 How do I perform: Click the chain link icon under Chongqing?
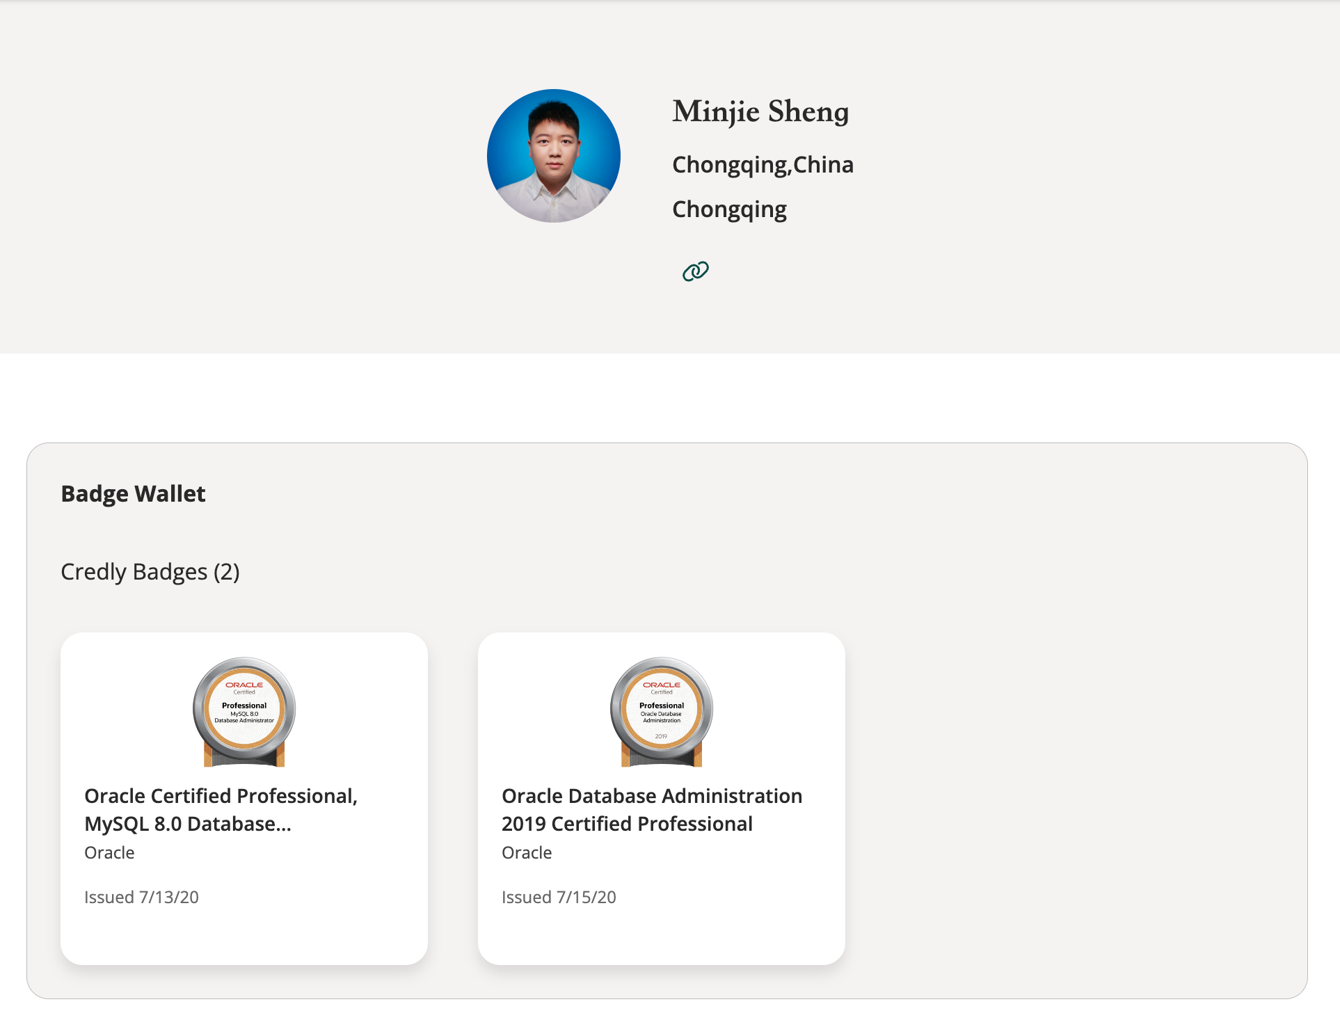coord(695,271)
